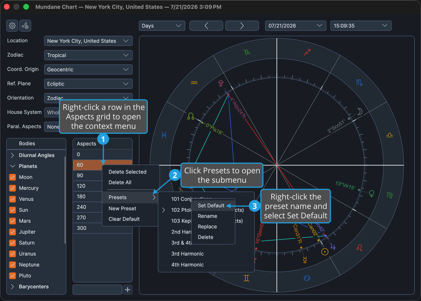Click the Aquarius sign glyph on the wheel
The height and width of the screenshot is (301, 421).
pyautogui.click(x=194, y=83)
